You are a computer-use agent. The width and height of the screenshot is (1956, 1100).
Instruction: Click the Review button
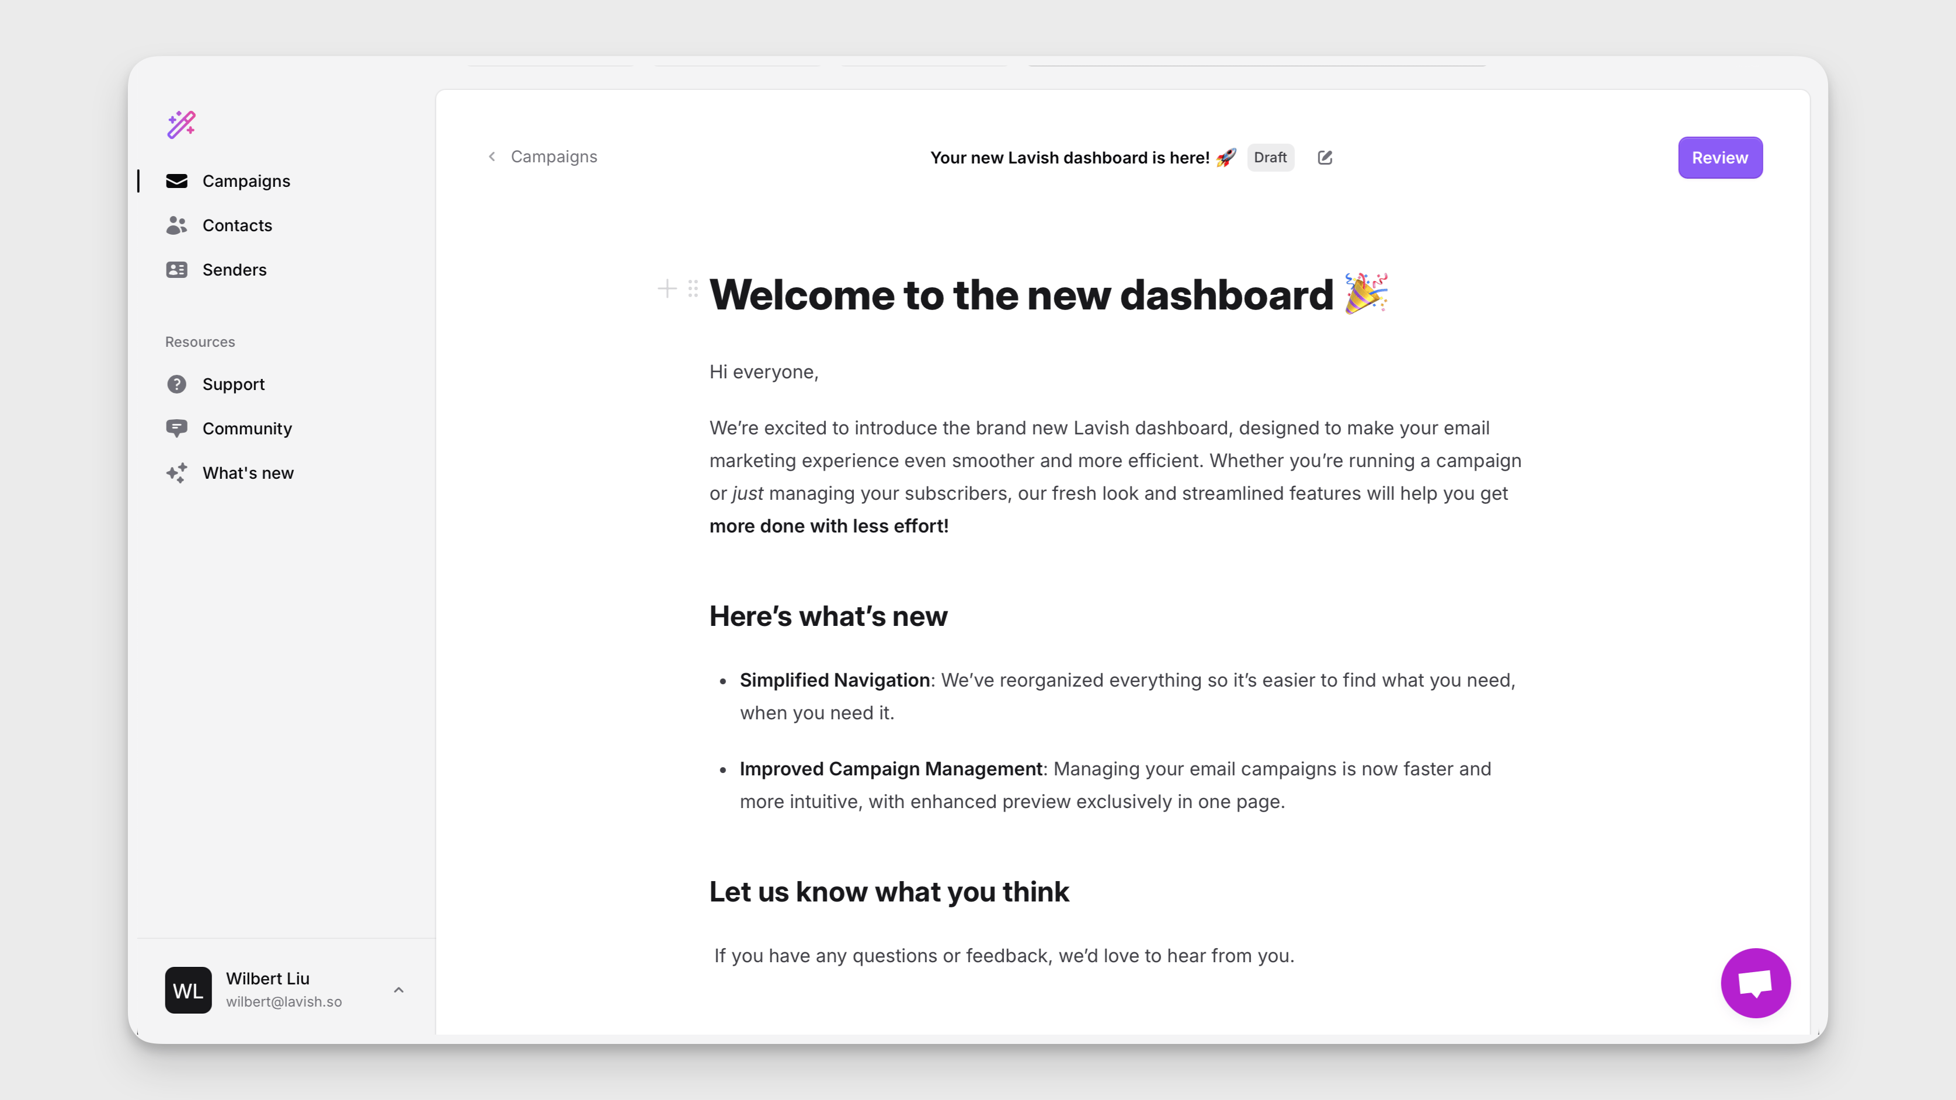point(1719,157)
